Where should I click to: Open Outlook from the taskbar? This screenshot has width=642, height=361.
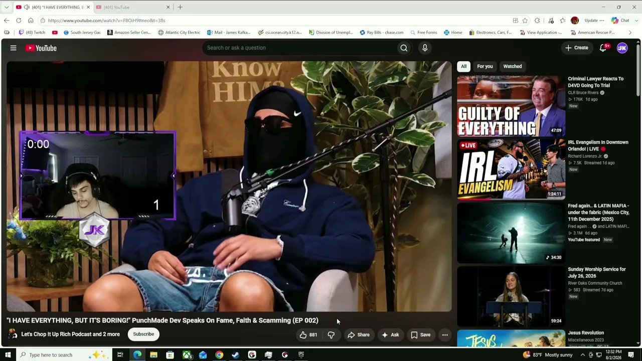point(203,355)
